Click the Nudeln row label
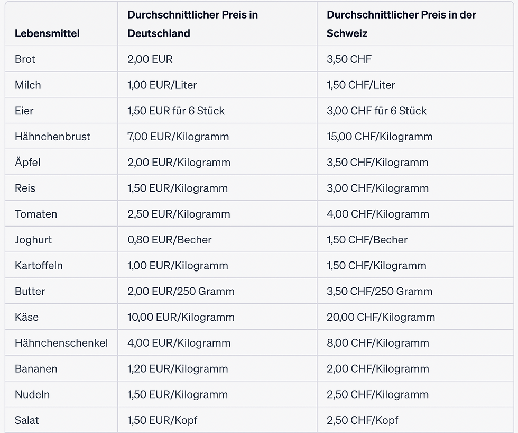The width and height of the screenshot is (518, 433). pos(32,395)
